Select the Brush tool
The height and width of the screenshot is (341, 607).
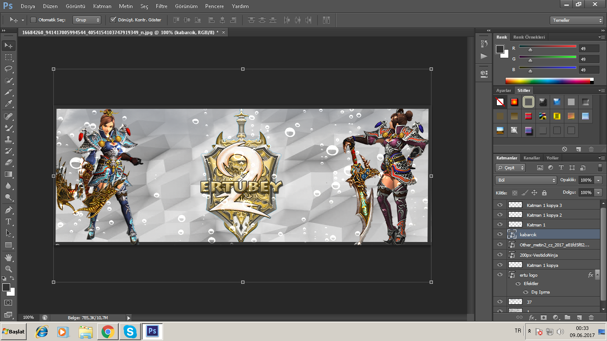click(8, 127)
